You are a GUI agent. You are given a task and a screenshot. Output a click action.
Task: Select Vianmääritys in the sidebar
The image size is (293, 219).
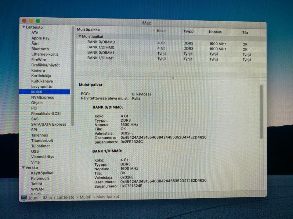point(43,157)
